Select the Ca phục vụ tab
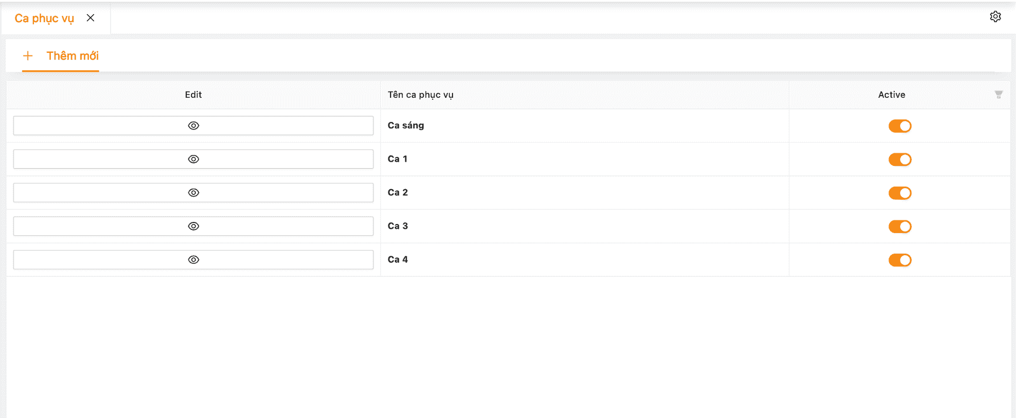 (44, 18)
